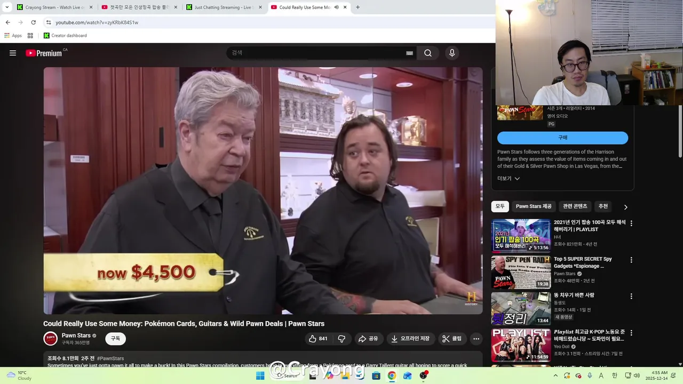Open the tab search dropdown arrow
Viewport: 683px width, 384px height.
(x=7, y=7)
